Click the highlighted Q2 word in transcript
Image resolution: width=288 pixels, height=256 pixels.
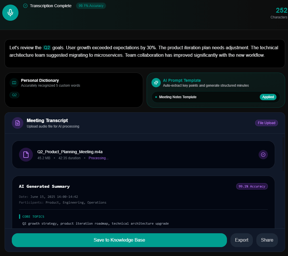pyautogui.click(x=47, y=48)
